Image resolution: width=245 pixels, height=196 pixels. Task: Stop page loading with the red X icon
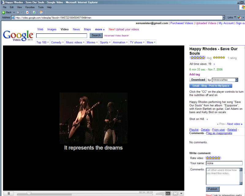tap(27, 12)
